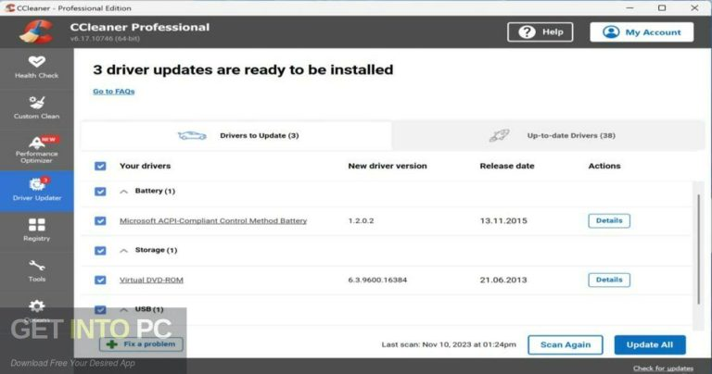Click the Update All button
Viewport: 712px width, 374px height.
pos(650,345)
